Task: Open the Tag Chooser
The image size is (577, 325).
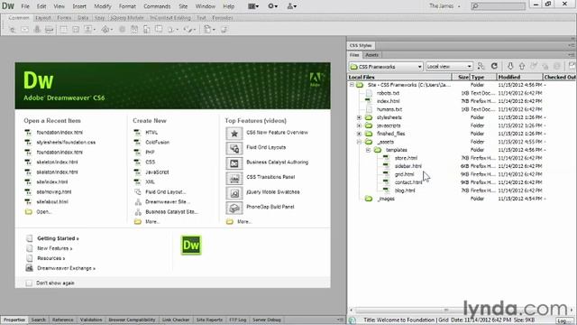Action: [224, 30]
